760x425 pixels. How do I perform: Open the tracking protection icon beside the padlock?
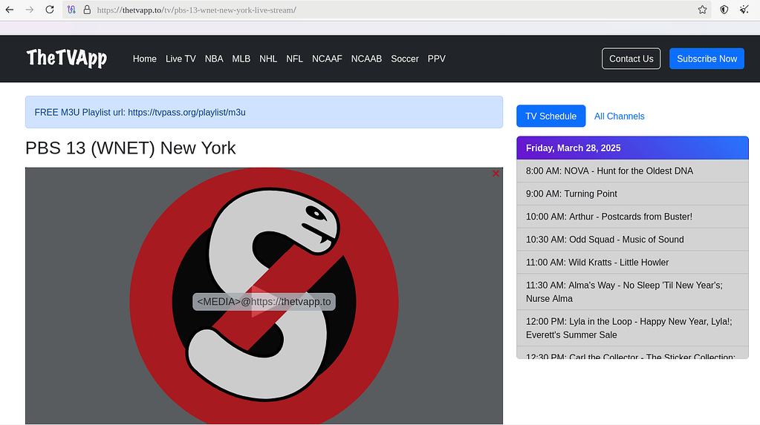[x=71, y=10]
